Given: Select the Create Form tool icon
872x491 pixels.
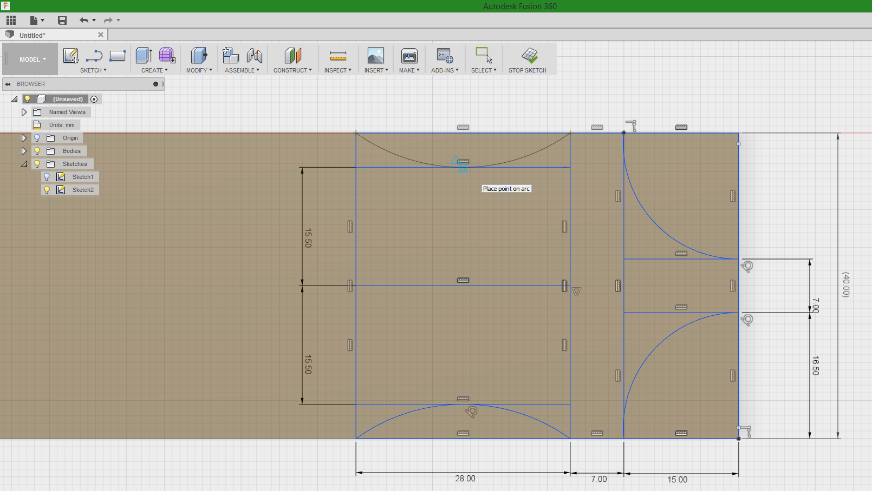Looking at the screenshot, I should (x=167, y=55).
